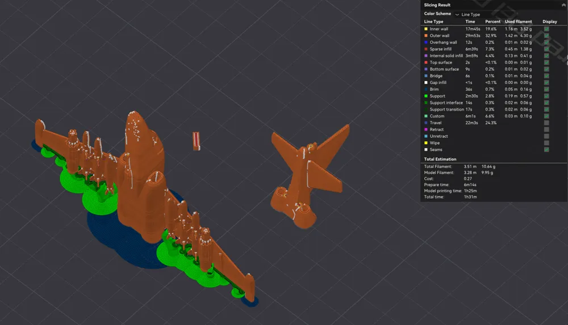Click the Model Filament length '3.28 m'
The height and width of the screenshot is (325, 568).
pos(470,172)
